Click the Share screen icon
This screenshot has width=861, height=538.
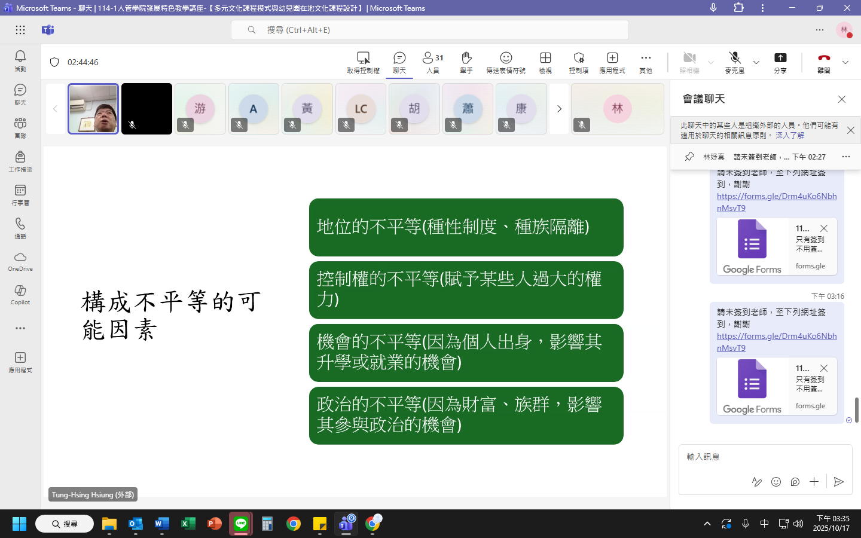780,62
